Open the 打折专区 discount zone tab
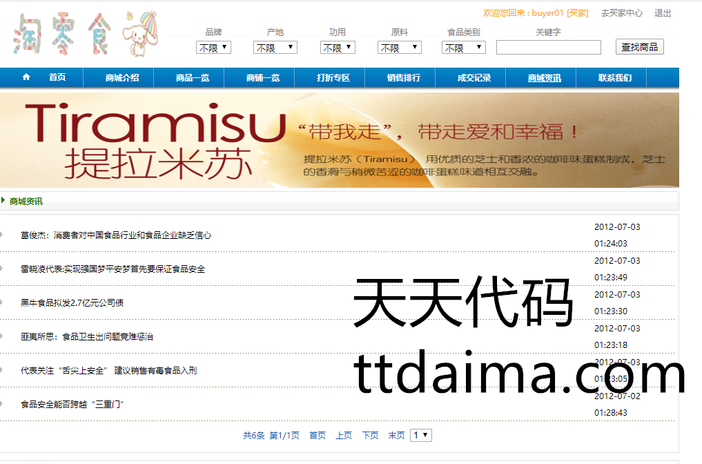Screen dimensions: 702x464 333,78
